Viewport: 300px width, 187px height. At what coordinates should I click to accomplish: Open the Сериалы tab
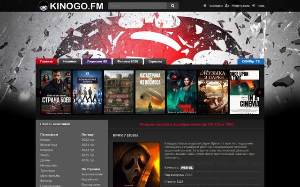pyautogui.click(x=155, y=61)
